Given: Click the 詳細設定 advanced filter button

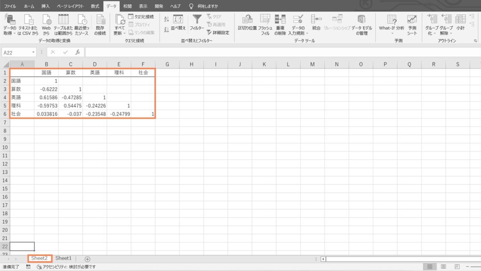Looking at the screenshot, I should (218, 33).
